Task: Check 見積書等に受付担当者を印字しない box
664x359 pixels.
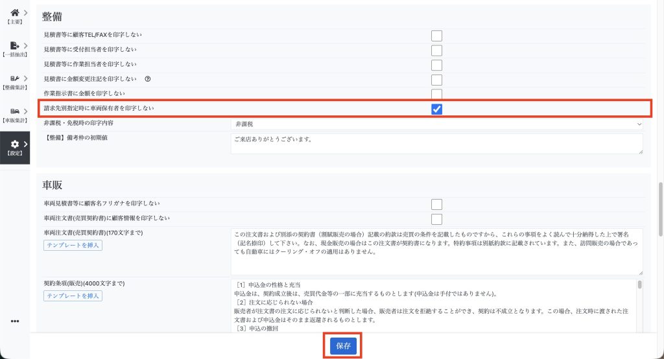Action: coord(436,51)
